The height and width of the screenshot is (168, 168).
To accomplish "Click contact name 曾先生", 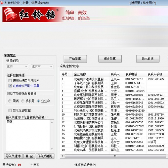I will 115,122.
